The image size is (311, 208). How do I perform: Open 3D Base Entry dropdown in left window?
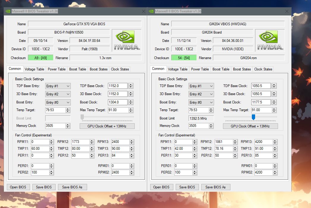click(x=58, y=94)
